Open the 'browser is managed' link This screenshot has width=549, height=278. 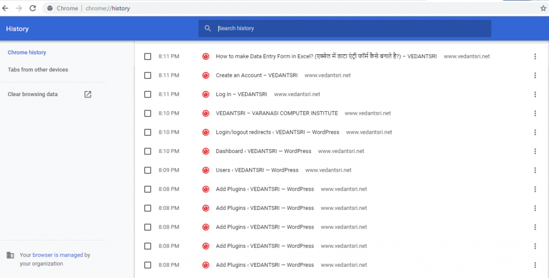58,255
